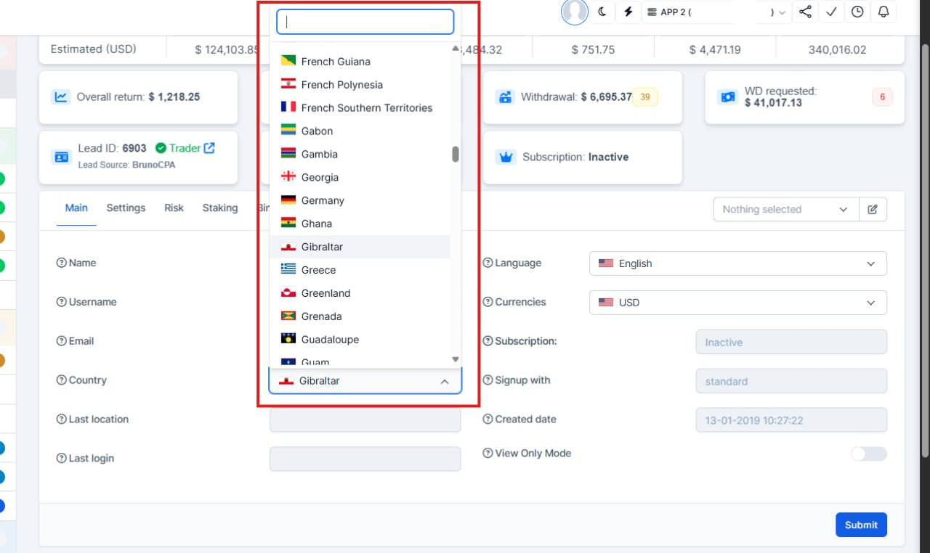This screenshot has height=553, width=930.
Task: Collapse the Country dropdown showing Gibraltar
Action: (365, 381)
